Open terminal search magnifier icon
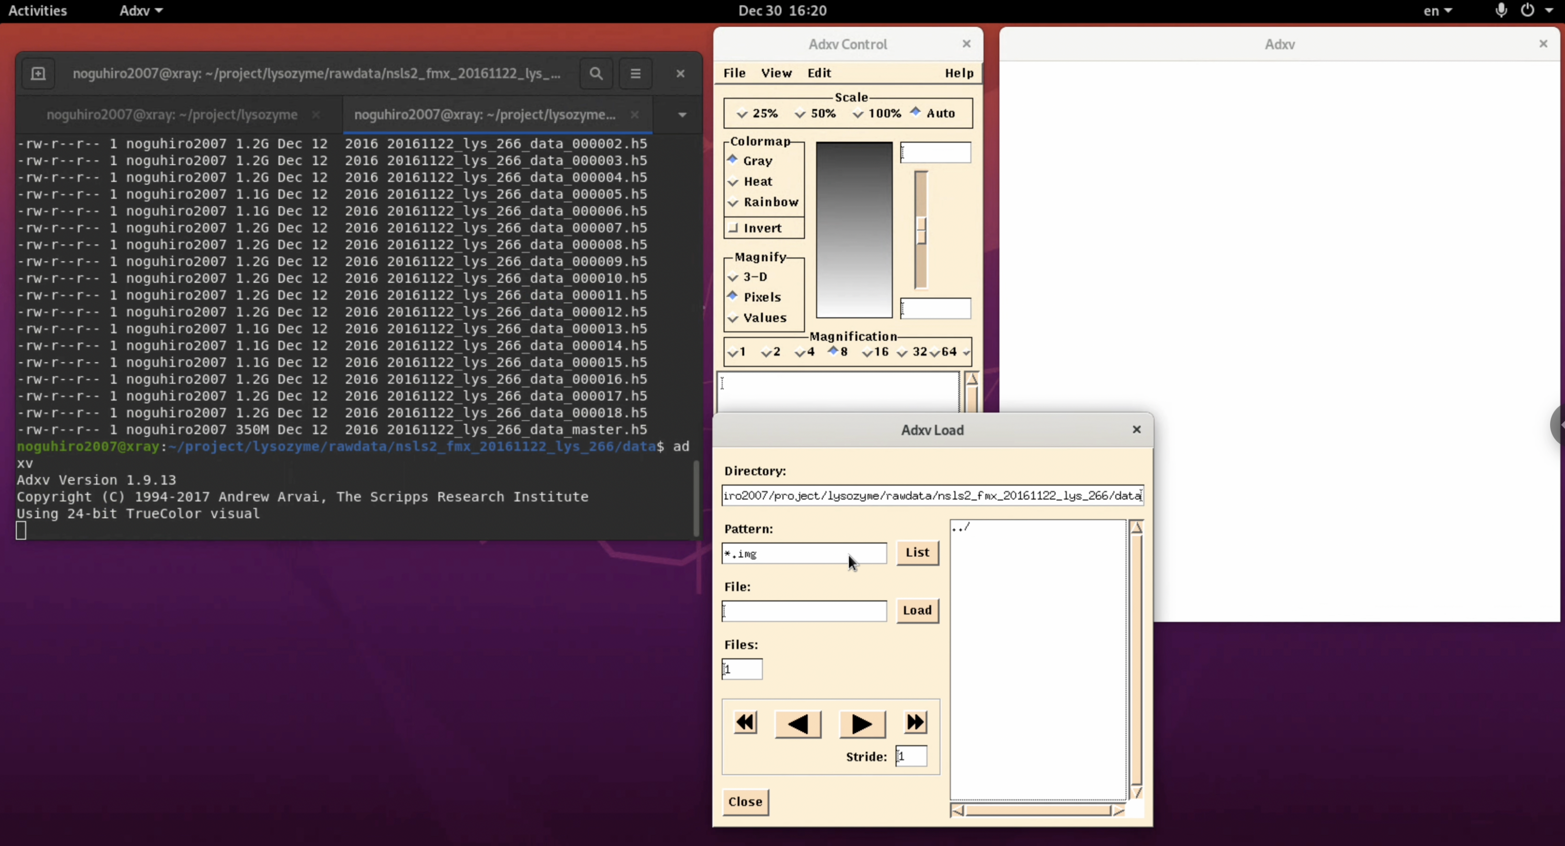The height and width of the screenshot is (846, 1565). coord(596,73)
